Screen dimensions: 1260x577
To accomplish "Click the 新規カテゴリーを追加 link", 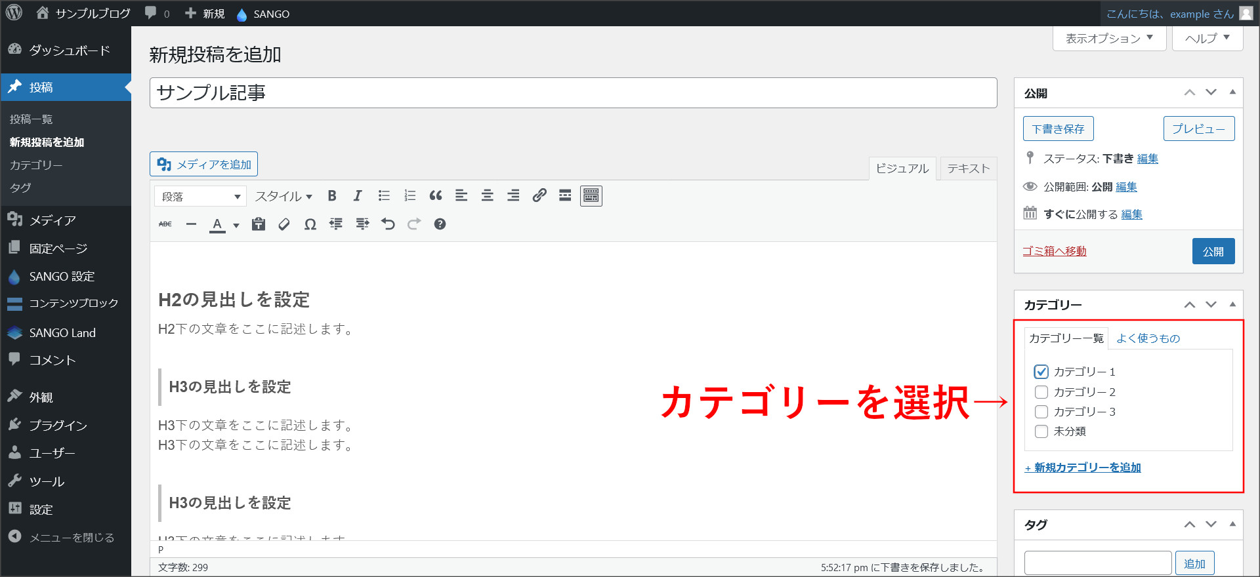I will [1083, 468].
